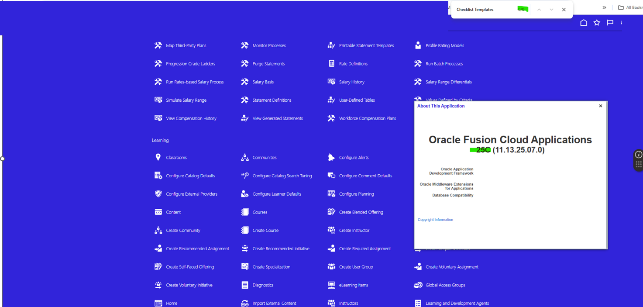Click the Configure Alerts bell icon
The height and width of the screenshot is (307, 643).
pyautogui.click(x=331, y=157)
